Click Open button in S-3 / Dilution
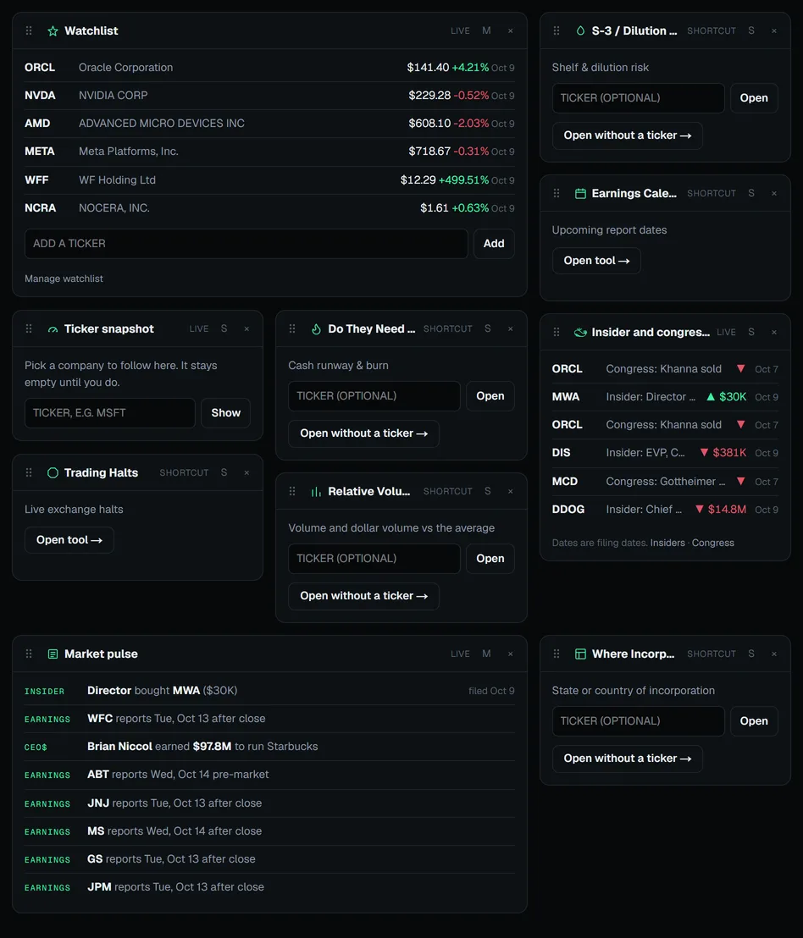Image resolution: width=803 pixels, height=938 pixels. 754,98
